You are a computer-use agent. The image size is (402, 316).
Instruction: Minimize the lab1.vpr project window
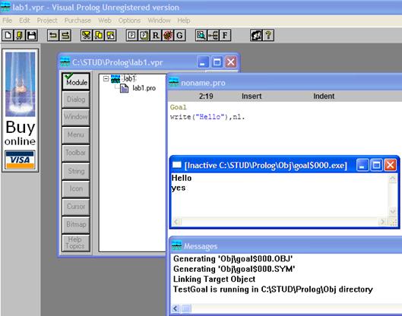pyautogui.click(x=203, y=62)
